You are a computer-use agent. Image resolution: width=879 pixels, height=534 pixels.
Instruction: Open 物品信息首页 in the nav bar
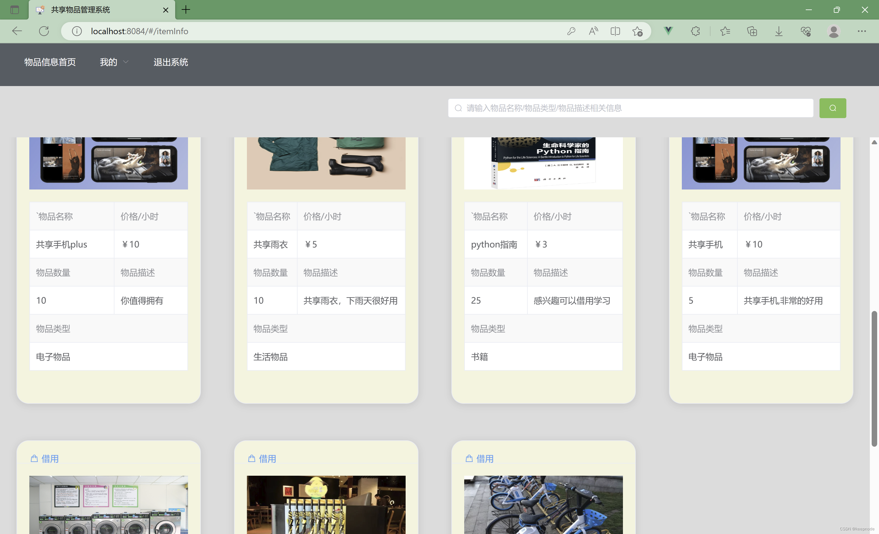click(x=50, y=62)
